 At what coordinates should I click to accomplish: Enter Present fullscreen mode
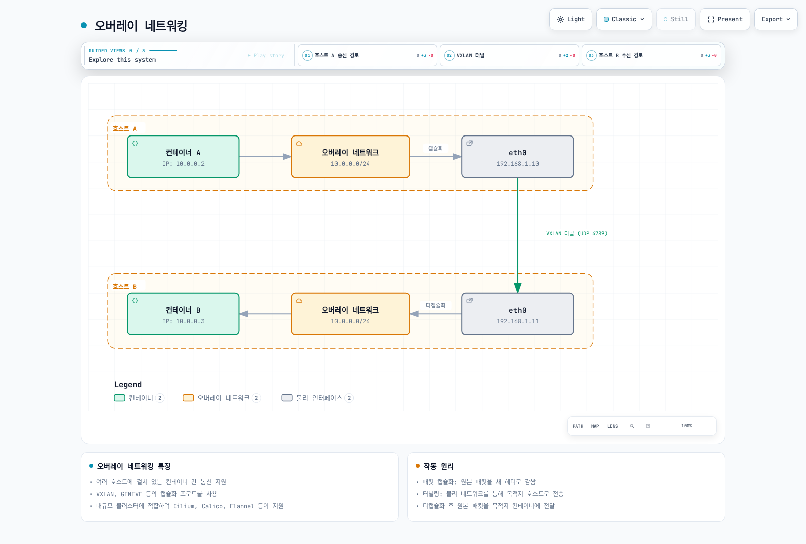tap(724, 19)
